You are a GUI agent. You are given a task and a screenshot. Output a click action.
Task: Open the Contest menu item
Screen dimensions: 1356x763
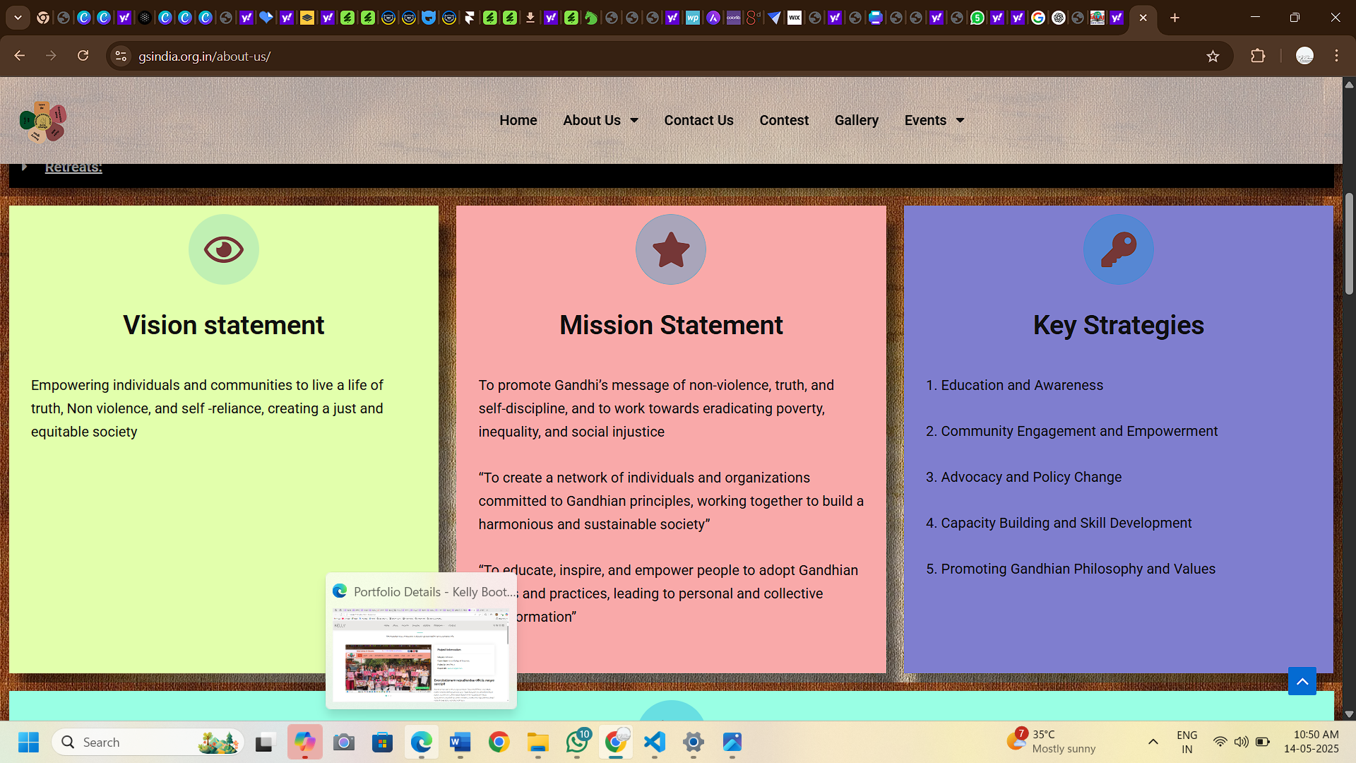(x=784, y=120)
